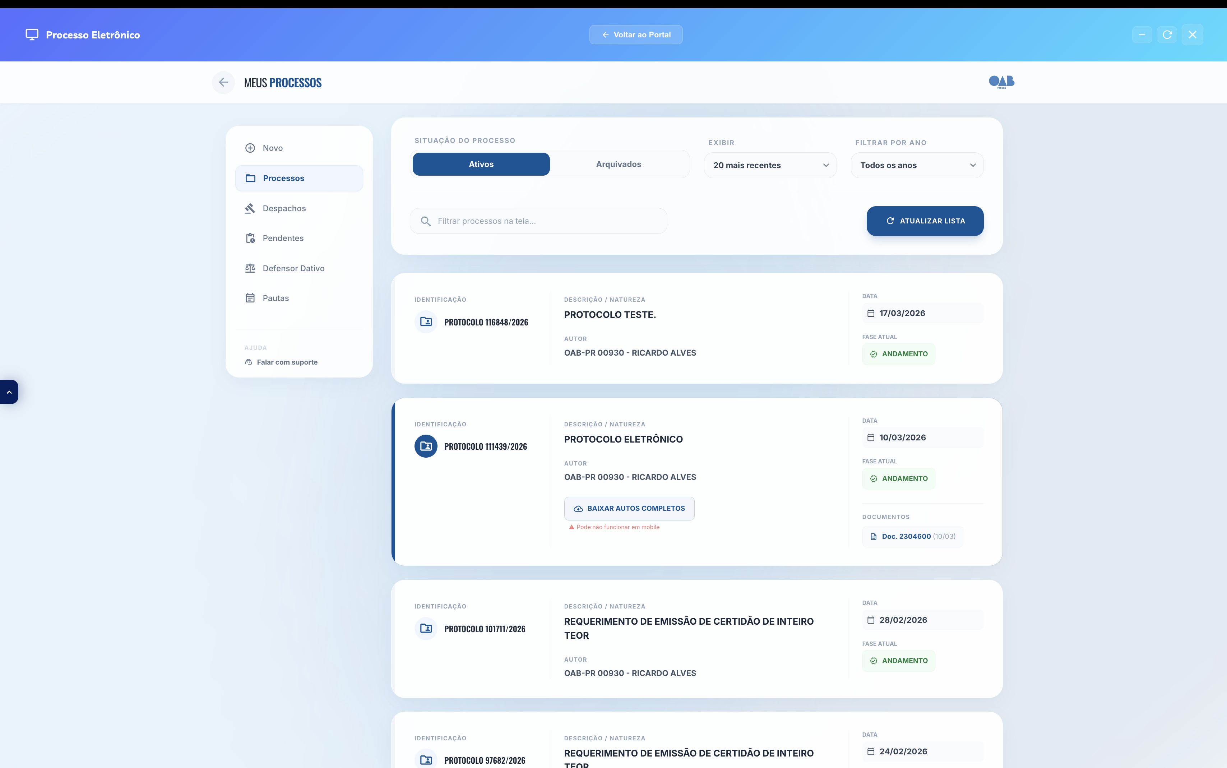Image resolution: width=1227 pixels, height=768 pixels.
Task: Click folder icon of Protocolo 111439/2026
Action: click(x=426, y=447)
